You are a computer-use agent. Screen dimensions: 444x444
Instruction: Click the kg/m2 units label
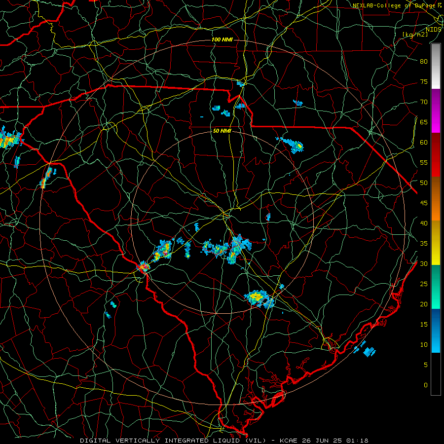click(415, 35)
